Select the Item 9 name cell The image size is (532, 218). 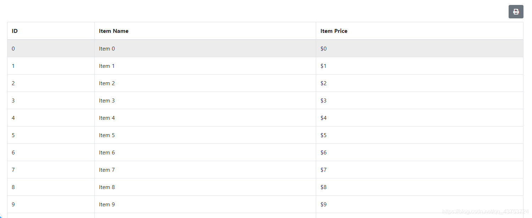point(205,205)
